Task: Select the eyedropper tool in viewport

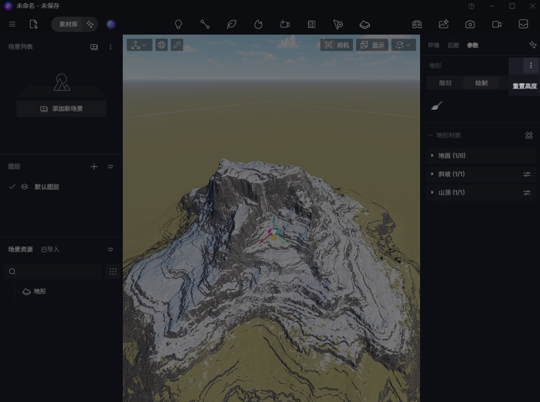Action: (177, 45)
